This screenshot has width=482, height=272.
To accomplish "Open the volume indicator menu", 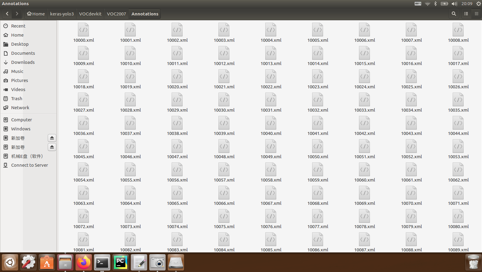I will [454, 4].
